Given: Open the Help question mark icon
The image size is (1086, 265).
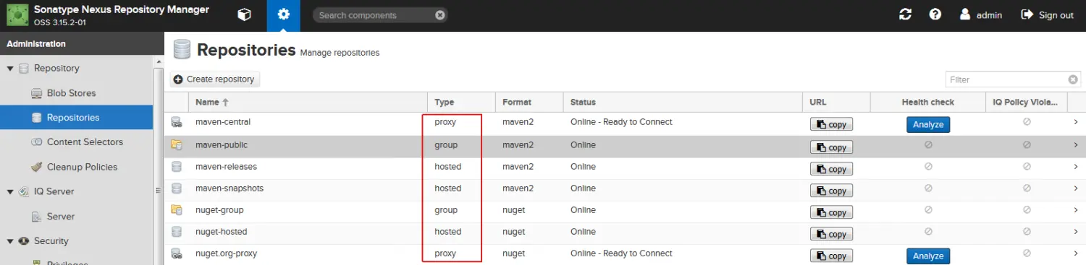Looking at the screenshot, I should (x=935, y=14).
